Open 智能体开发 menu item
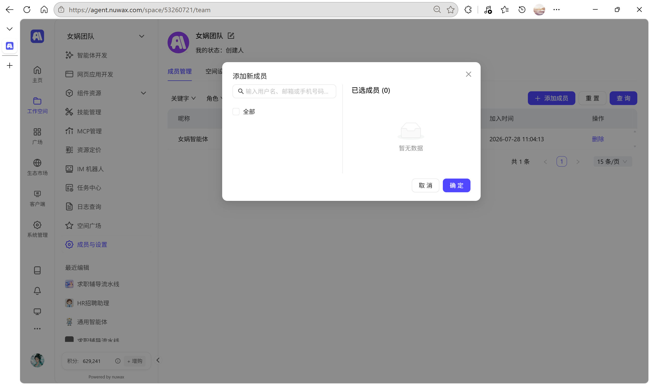Viewport: 650px width, 385px height. pyautogui.click(x=106, y=55)
